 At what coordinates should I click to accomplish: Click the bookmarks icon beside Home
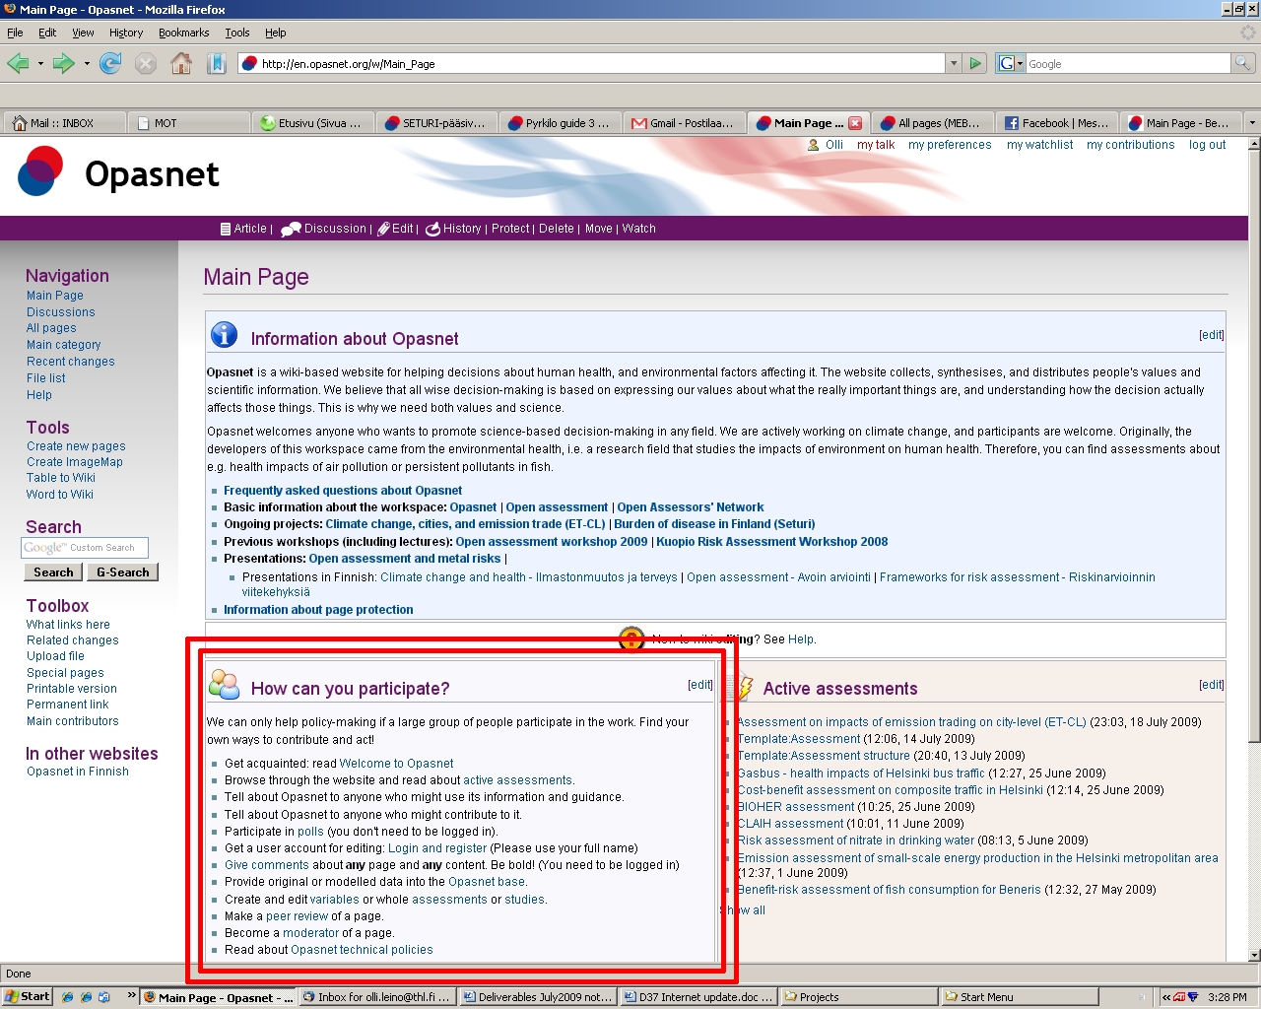(x=216, y=64)
